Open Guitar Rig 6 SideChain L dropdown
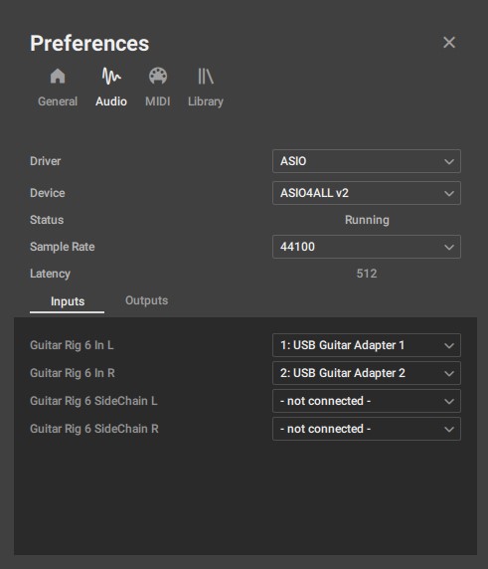 [367, 401]
